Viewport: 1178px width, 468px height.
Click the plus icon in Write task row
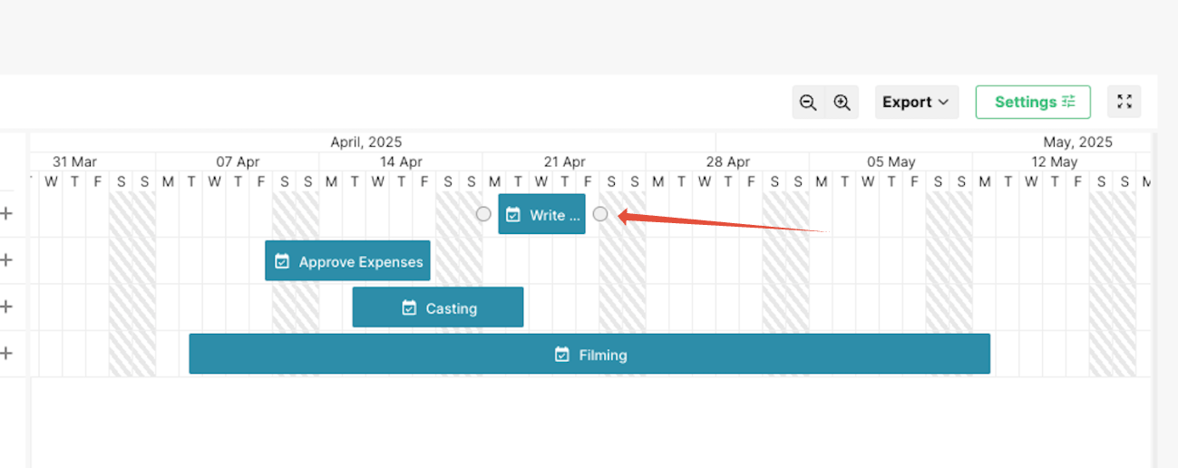pyautogui.click(x=7, y=214)
